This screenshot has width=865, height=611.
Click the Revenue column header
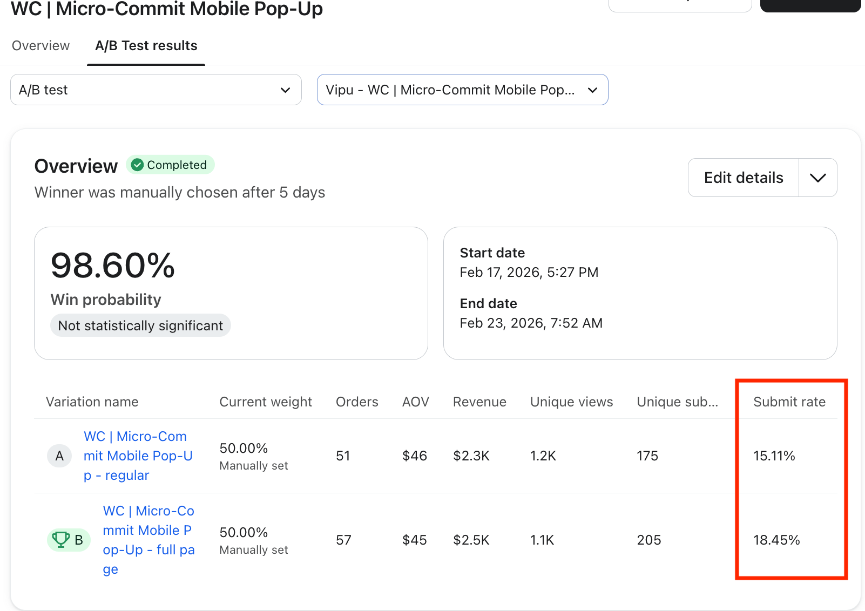click(x=479, y=402)
